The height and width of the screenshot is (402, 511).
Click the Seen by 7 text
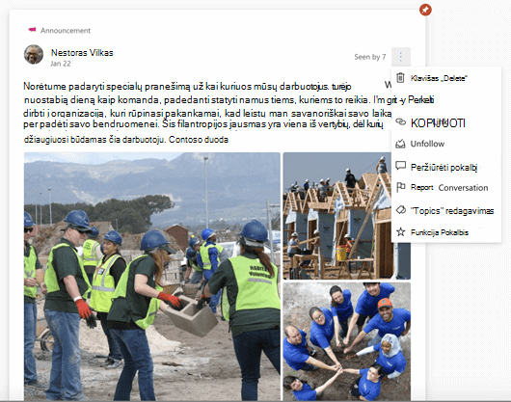(x=370, y=57)
